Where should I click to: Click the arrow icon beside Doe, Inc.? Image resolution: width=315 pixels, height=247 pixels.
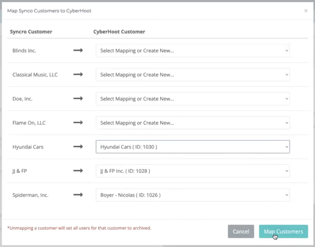pos(78,98)
